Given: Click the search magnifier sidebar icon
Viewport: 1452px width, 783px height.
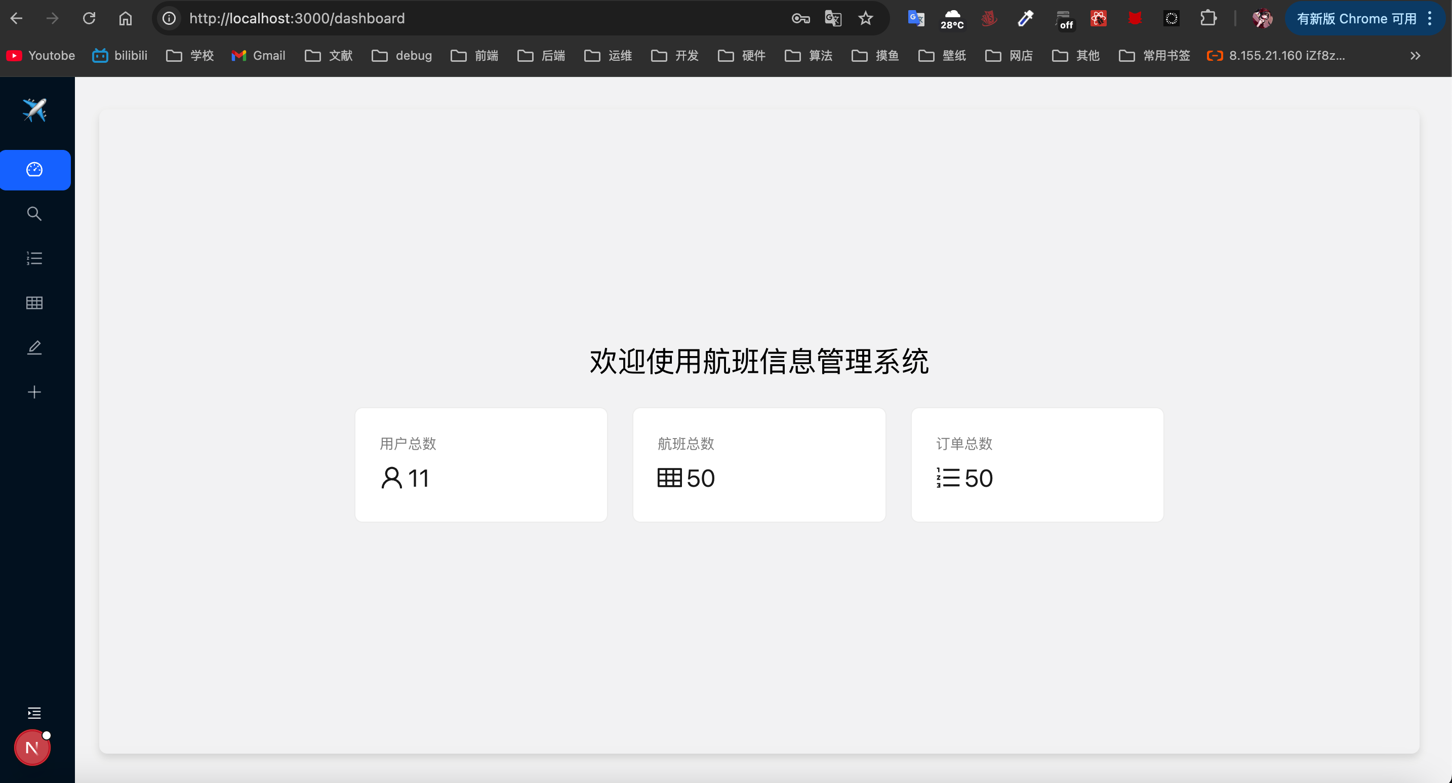Looking at the screenshot, I should pyautogui.click(x=34, y=214).
